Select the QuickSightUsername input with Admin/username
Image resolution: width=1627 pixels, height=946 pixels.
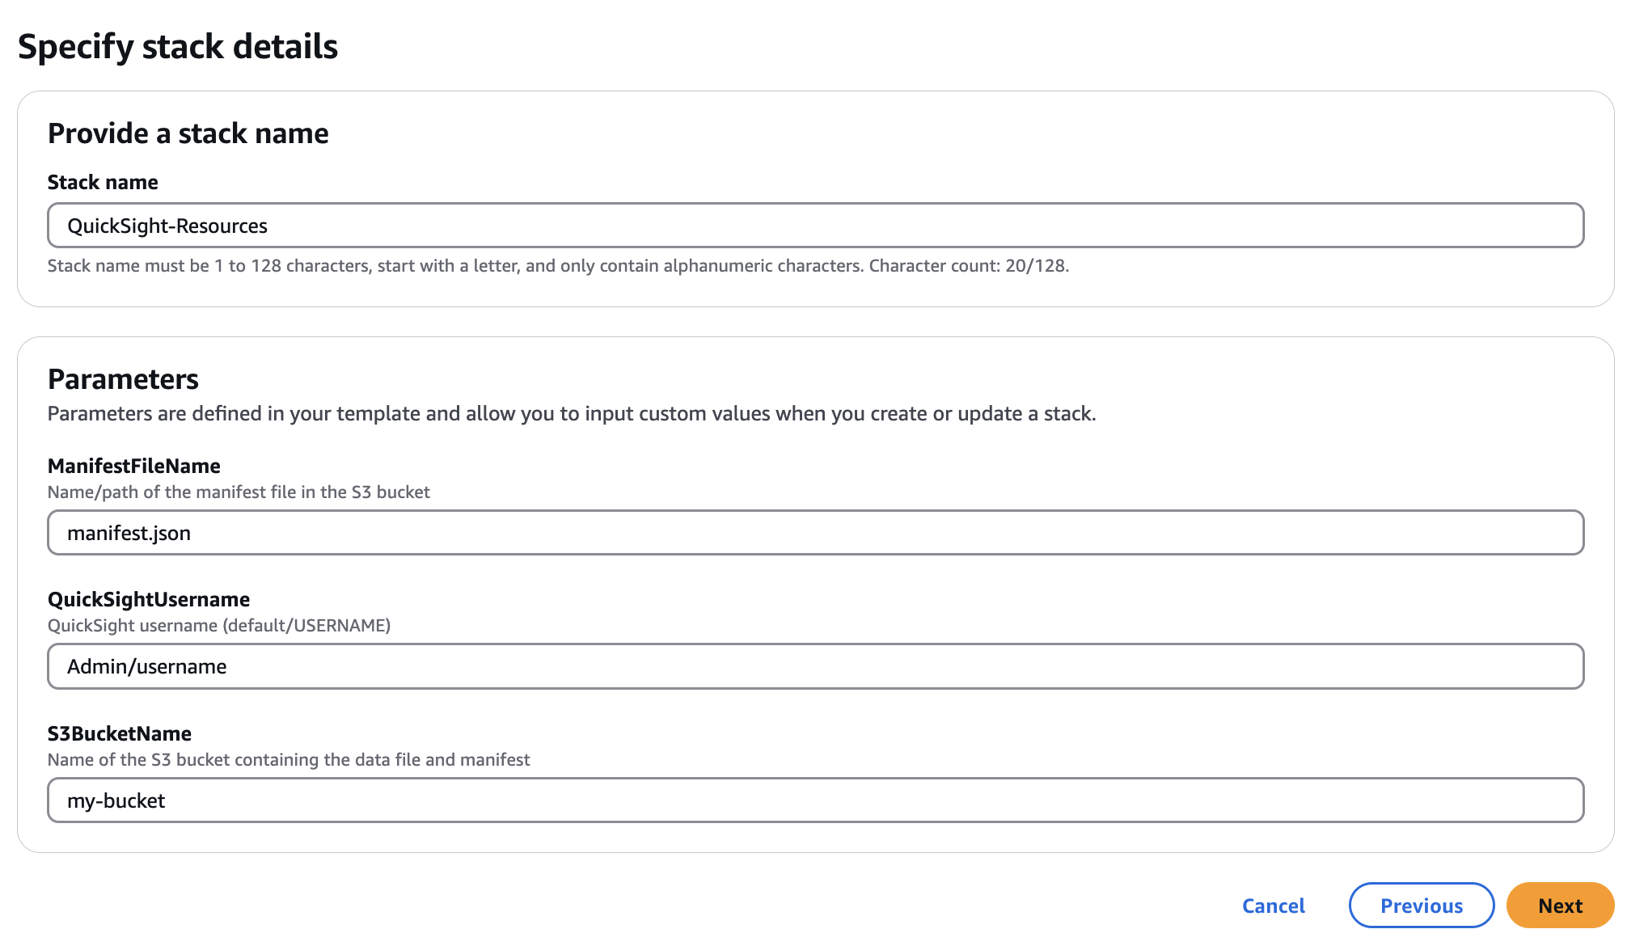click(x=815, y=666)
